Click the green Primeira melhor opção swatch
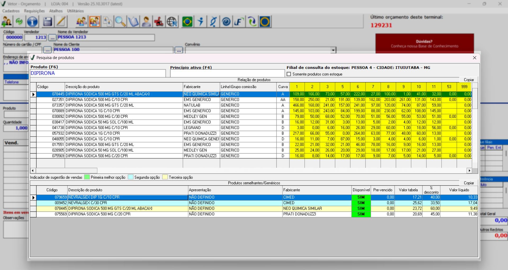The height and width of the screenshot is (270, 508). (87, 177)
